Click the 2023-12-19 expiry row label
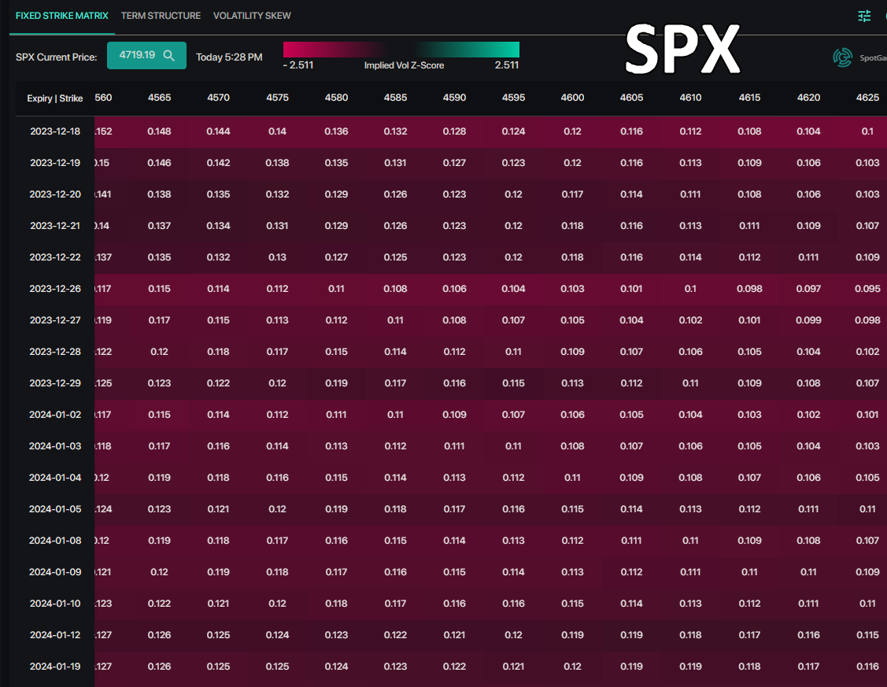This screenshot has height=687, width=887. [55, 163]
